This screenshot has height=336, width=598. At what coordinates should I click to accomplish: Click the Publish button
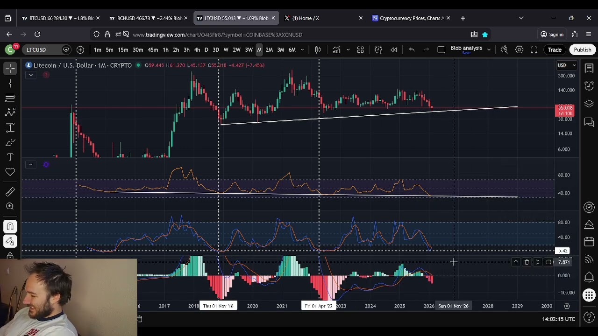click(x=583, y=50)
